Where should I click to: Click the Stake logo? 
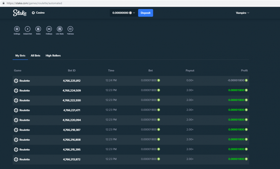coord(20,13)
